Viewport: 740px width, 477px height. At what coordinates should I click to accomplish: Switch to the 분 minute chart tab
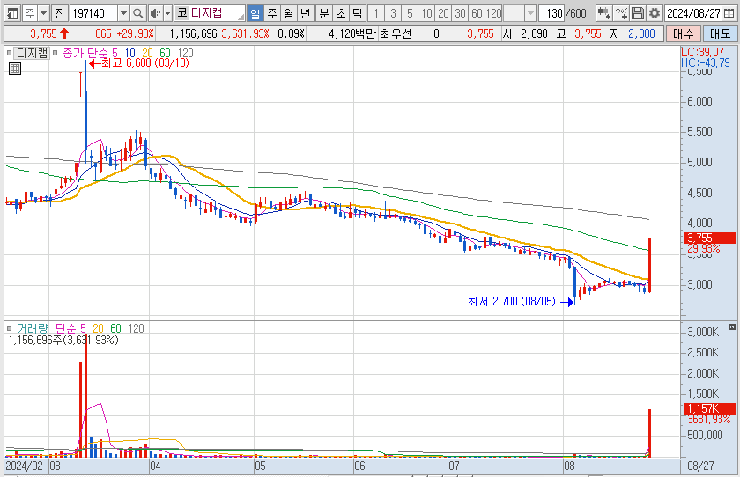[x=324, y=13]
